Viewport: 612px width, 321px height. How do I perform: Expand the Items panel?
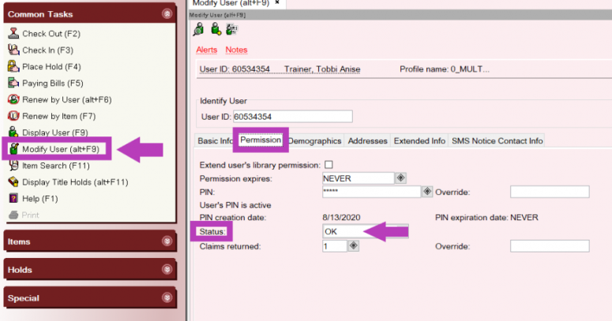[167, 241]
